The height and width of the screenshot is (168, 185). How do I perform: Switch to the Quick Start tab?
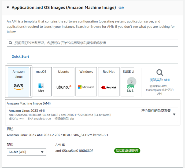point(20,57)
